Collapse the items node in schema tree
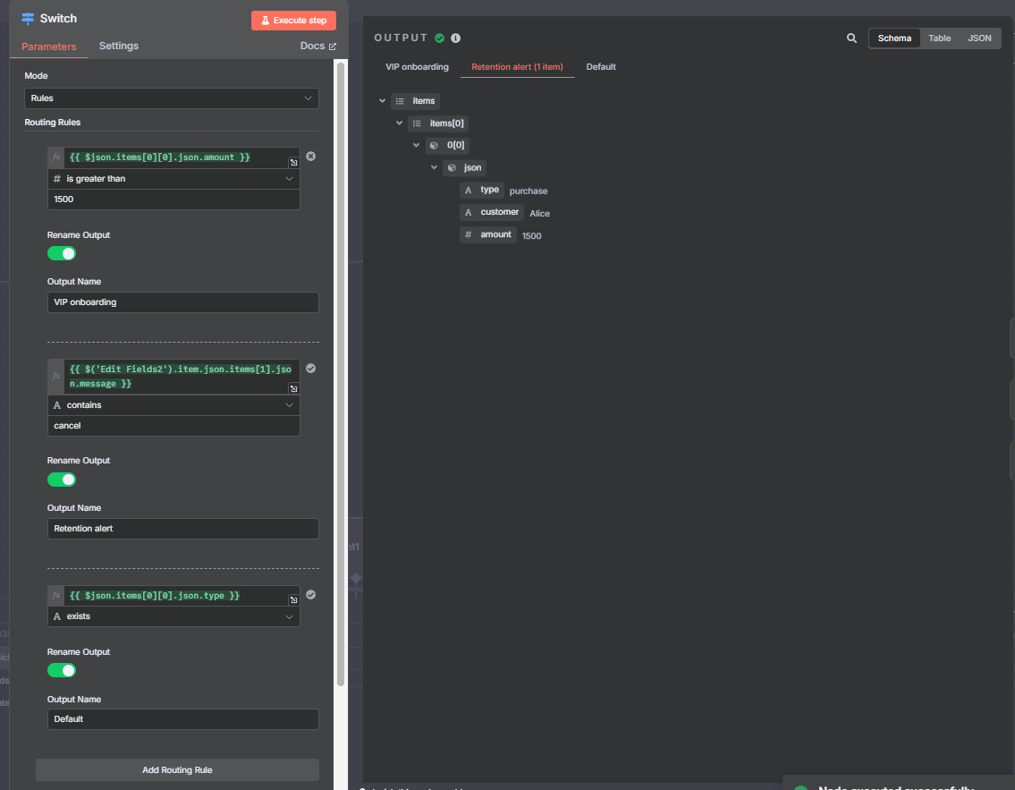1015x790 pixels. [382, 101]
